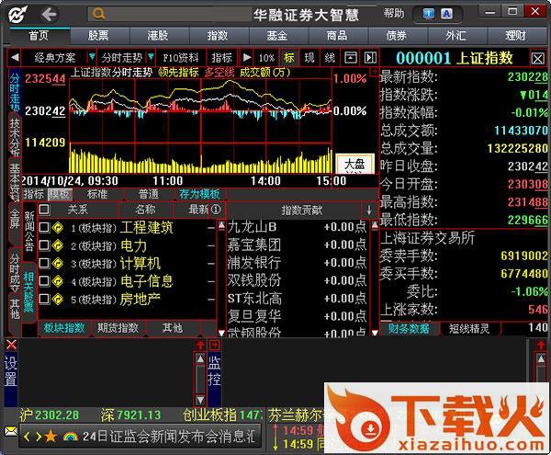Click the 大智慧 logo icon

(17, 15)
